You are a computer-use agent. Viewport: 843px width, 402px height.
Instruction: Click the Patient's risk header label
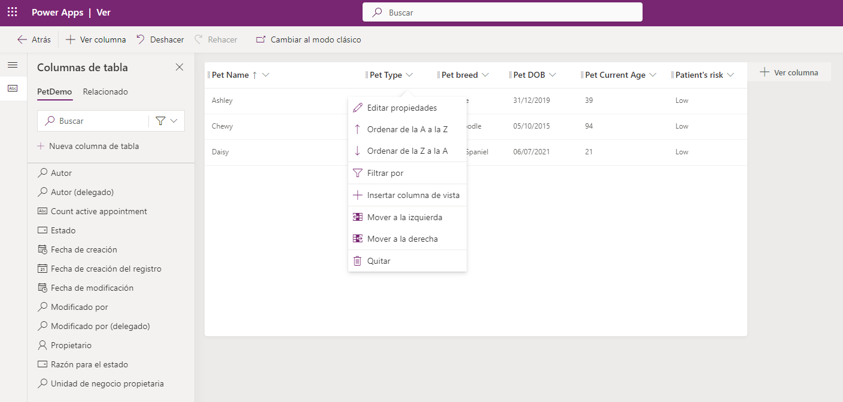click(699, 75)
